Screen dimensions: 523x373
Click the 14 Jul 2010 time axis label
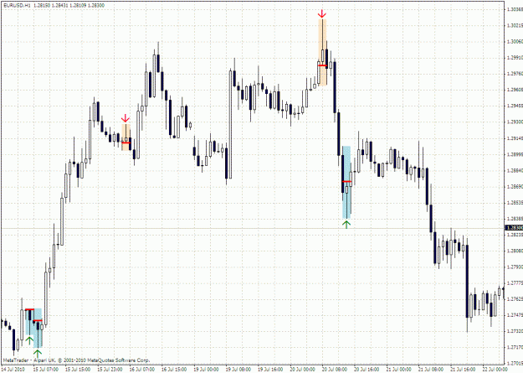click(13, 370)
